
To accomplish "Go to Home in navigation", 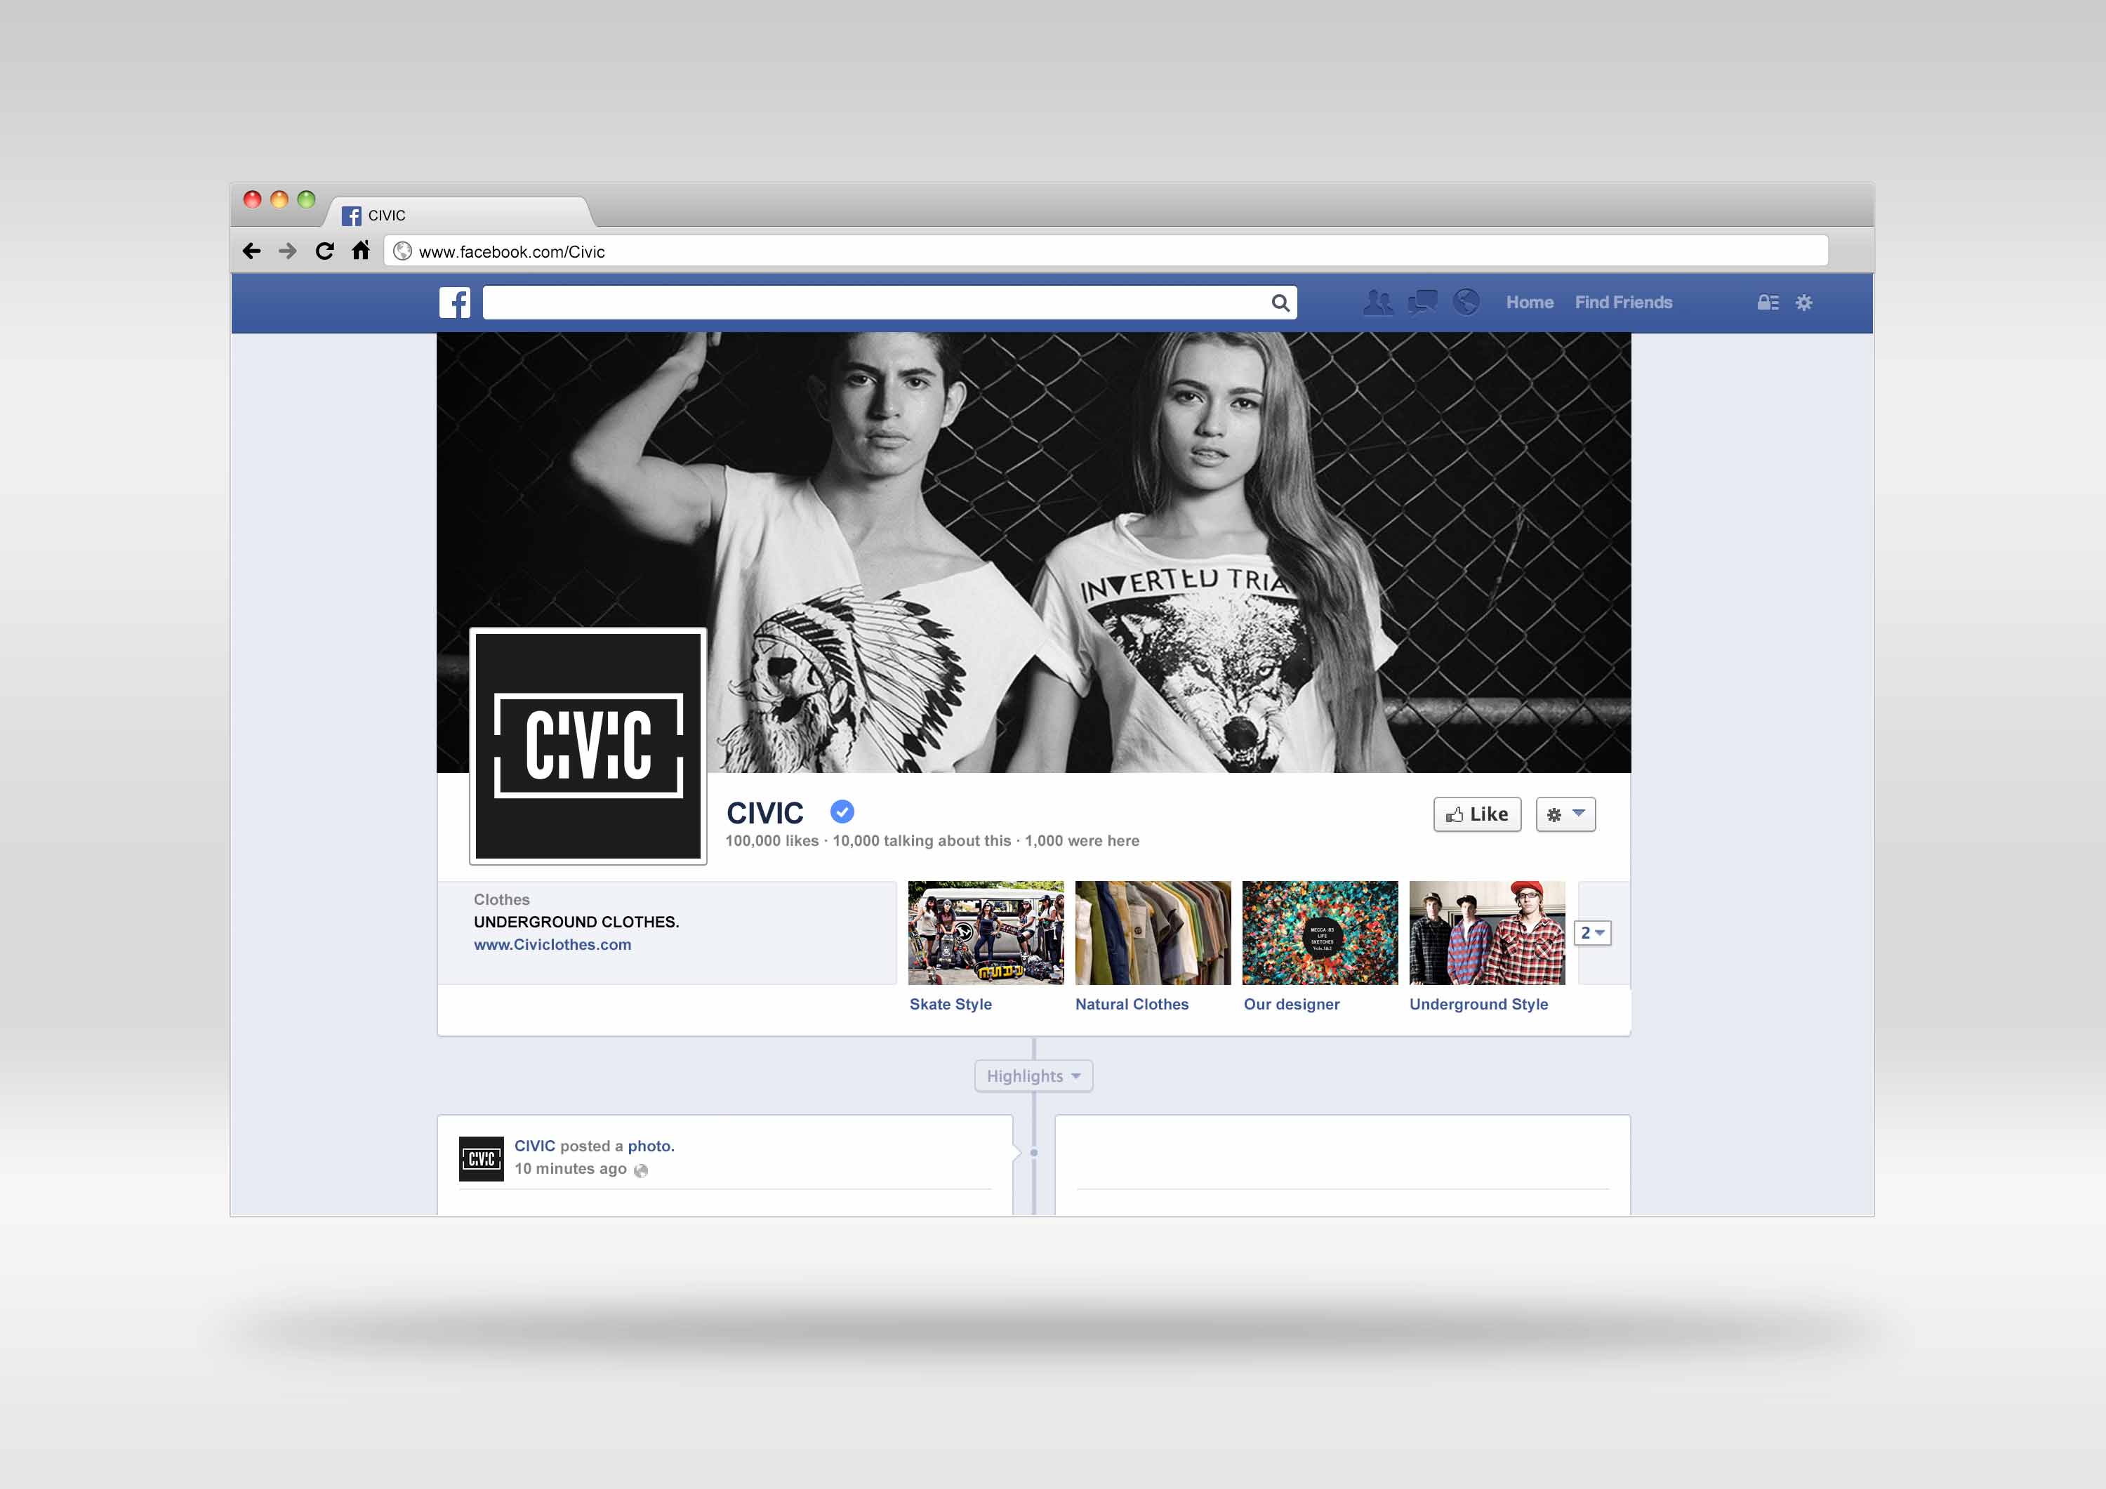I will (1529, 303).
